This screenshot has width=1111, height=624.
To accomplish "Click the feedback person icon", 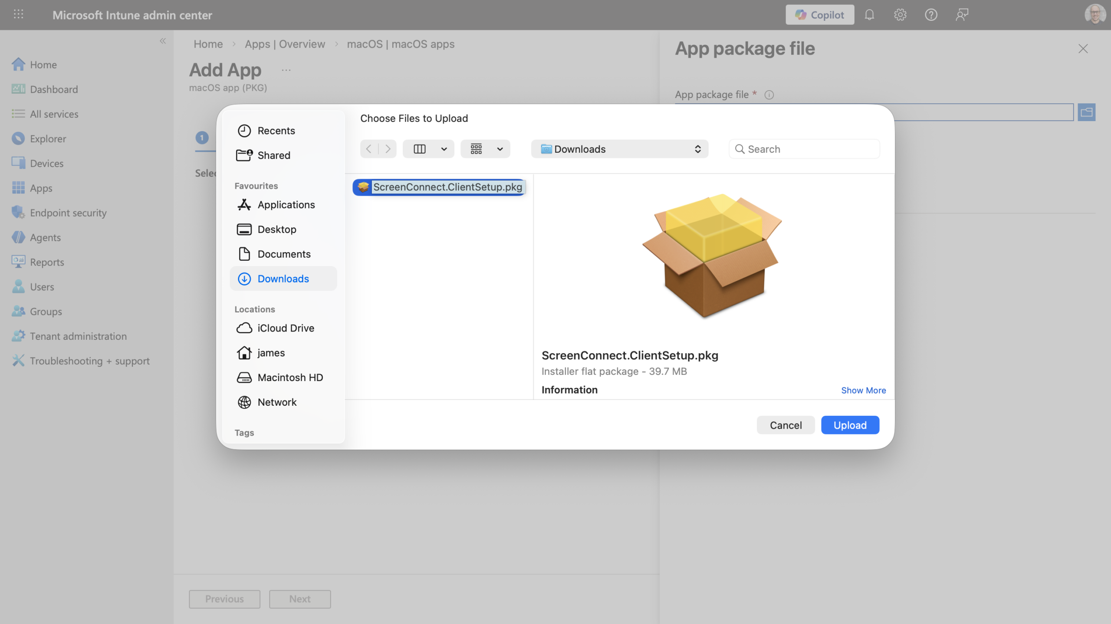I will [x=962, y=15].
